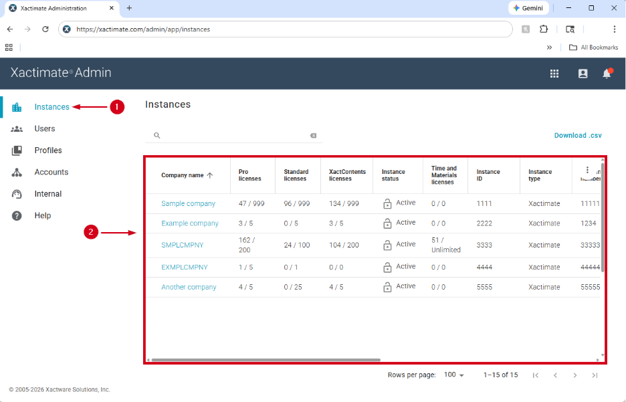Screen dimensions: 626x402
Task: Open the Accounts sidebar item
Action: tap(51, 172)
